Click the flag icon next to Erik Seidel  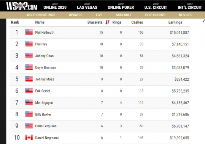29,91
